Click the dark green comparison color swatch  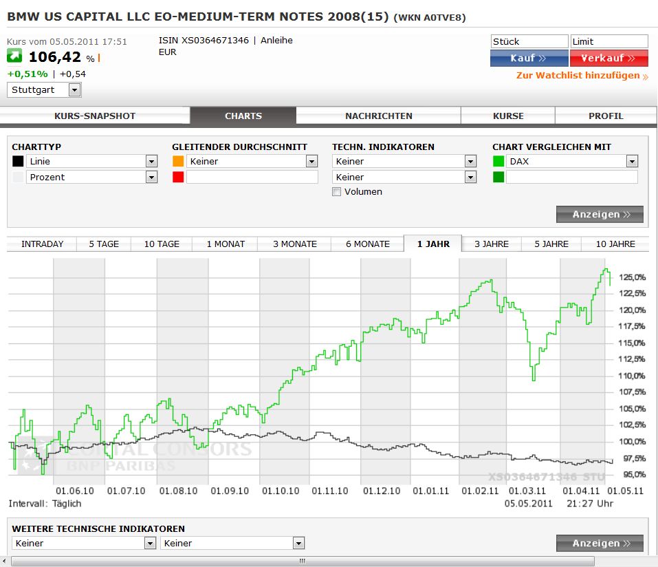pos(498,178)
